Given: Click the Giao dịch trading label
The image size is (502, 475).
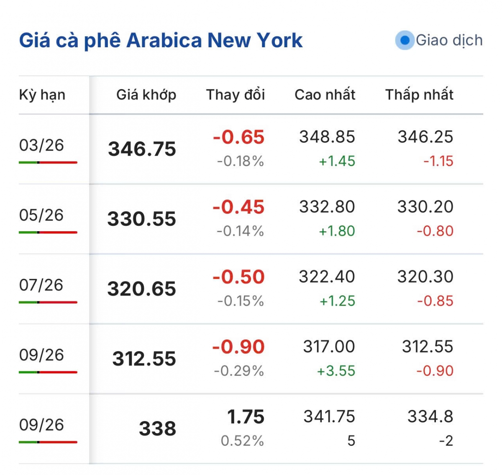Looking at the screenshot, I should 449,41.
